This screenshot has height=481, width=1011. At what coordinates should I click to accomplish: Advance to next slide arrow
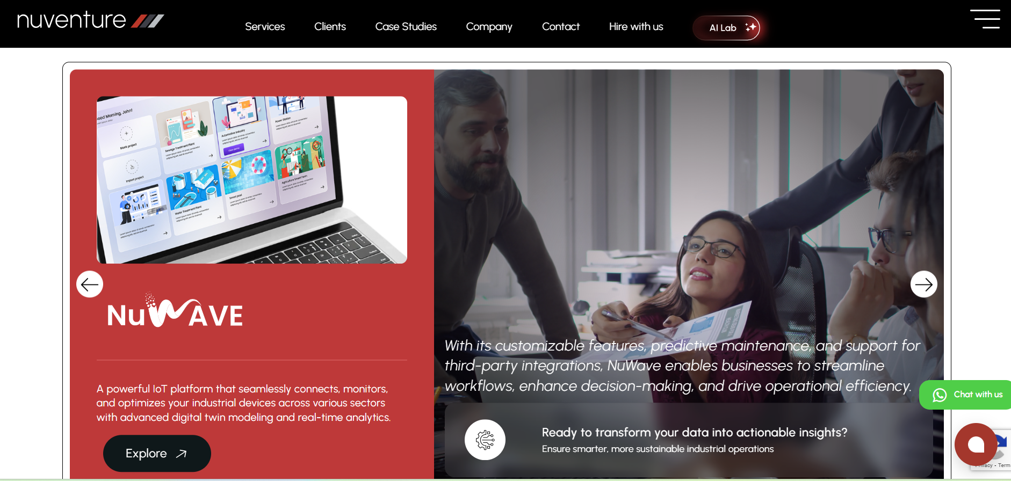coord(924,284)
